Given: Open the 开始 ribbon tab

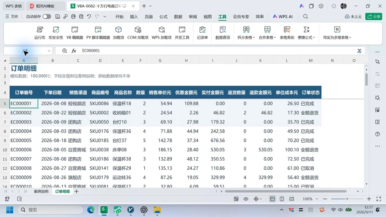Looking at the screenshot, I should (119, 16).
